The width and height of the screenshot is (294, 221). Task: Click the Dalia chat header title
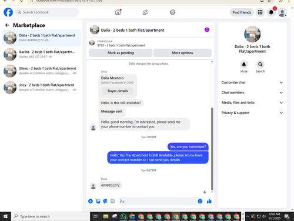[132, 30]
